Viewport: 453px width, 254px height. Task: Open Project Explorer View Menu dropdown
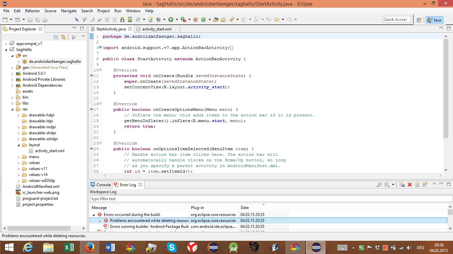click(83, 37)
